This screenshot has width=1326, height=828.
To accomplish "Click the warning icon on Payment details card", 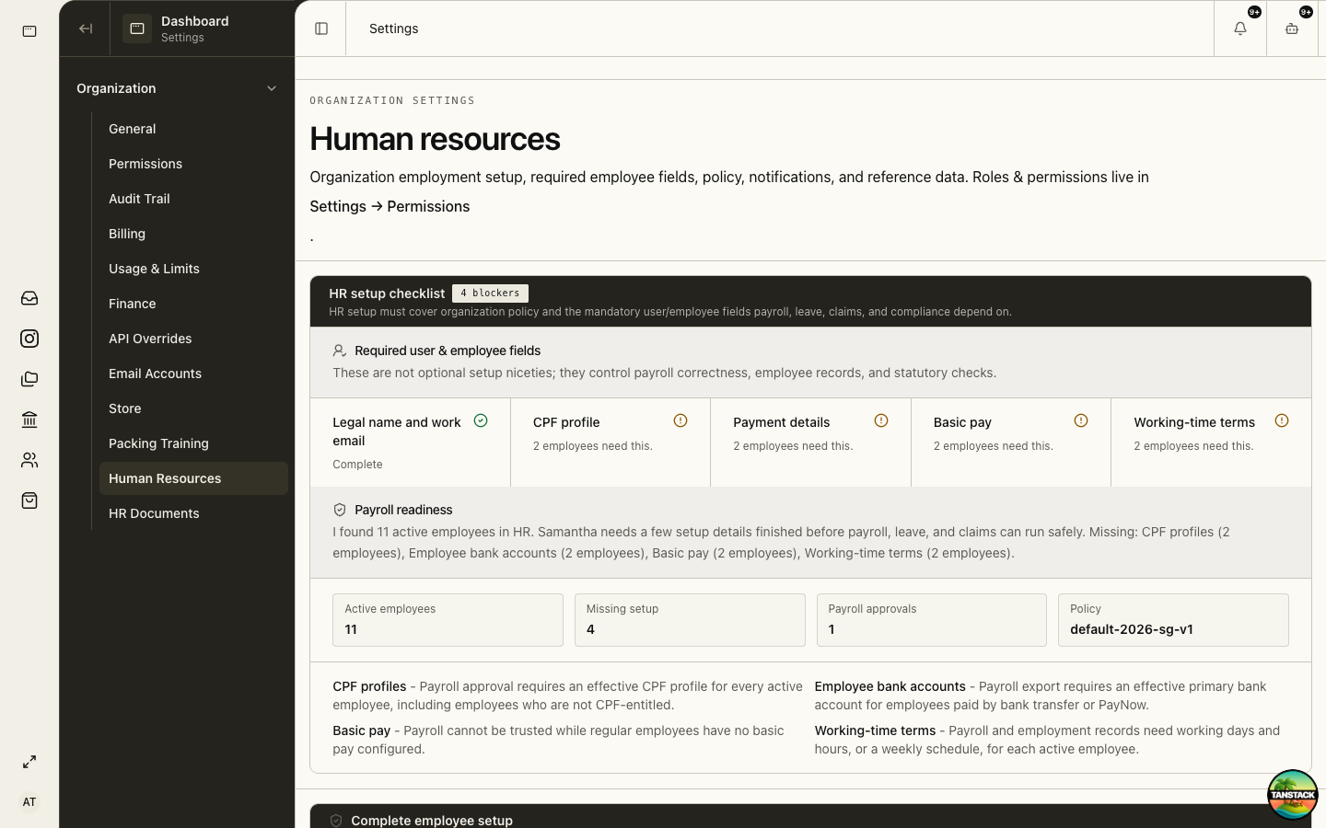I will pyautogui.click(x=881, y=420).
